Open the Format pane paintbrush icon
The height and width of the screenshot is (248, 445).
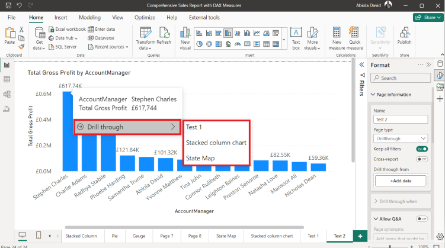[440, 75]
